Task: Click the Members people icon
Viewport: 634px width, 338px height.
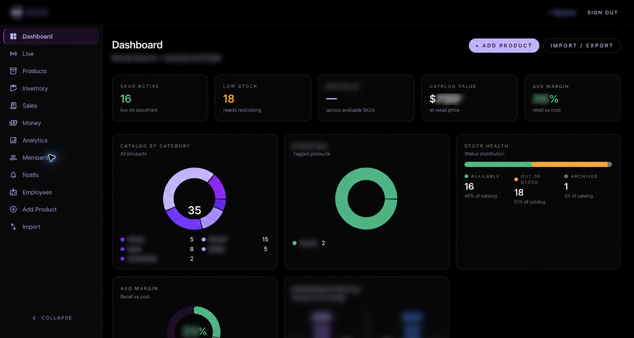Action: pos(13,158)
